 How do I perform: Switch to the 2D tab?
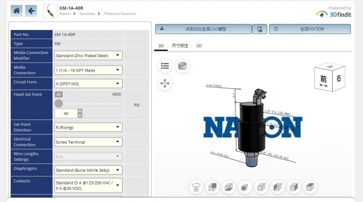199,46
